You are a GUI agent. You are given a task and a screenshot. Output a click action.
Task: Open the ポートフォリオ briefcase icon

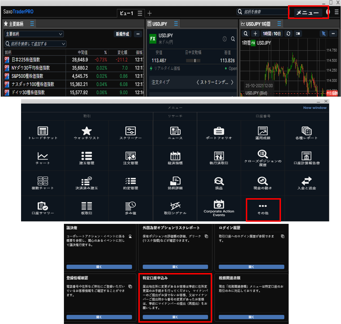pyautogui.click(x=219, y=133)
